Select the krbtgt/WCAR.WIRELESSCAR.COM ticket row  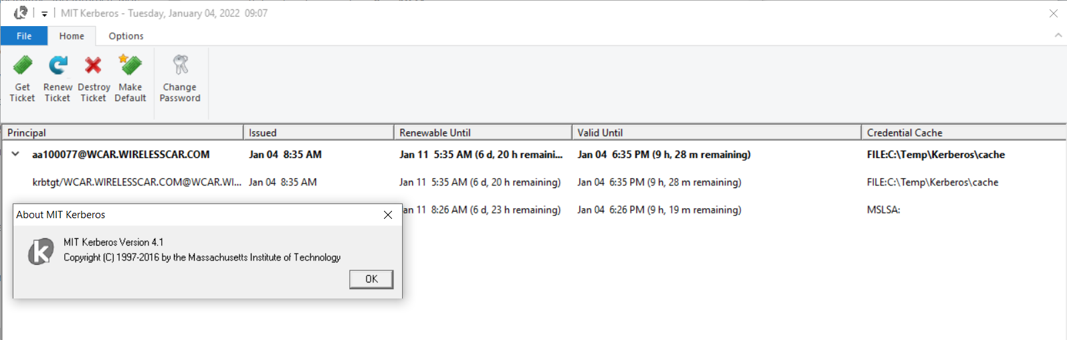(136, 182)
